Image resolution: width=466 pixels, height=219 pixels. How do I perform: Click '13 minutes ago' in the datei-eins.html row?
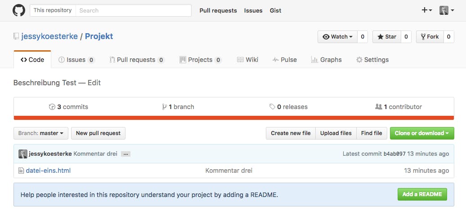click(426, 171)
